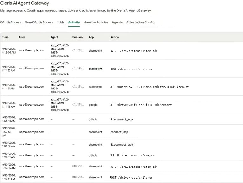Viewport: 243px width, 183px height.
Task: Open session b8056b in 7:15:56 row
Action: click(x=78, y=166)
